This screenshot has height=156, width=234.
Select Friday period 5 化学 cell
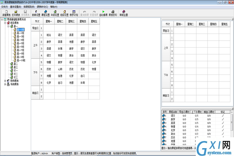pos(94,62)
